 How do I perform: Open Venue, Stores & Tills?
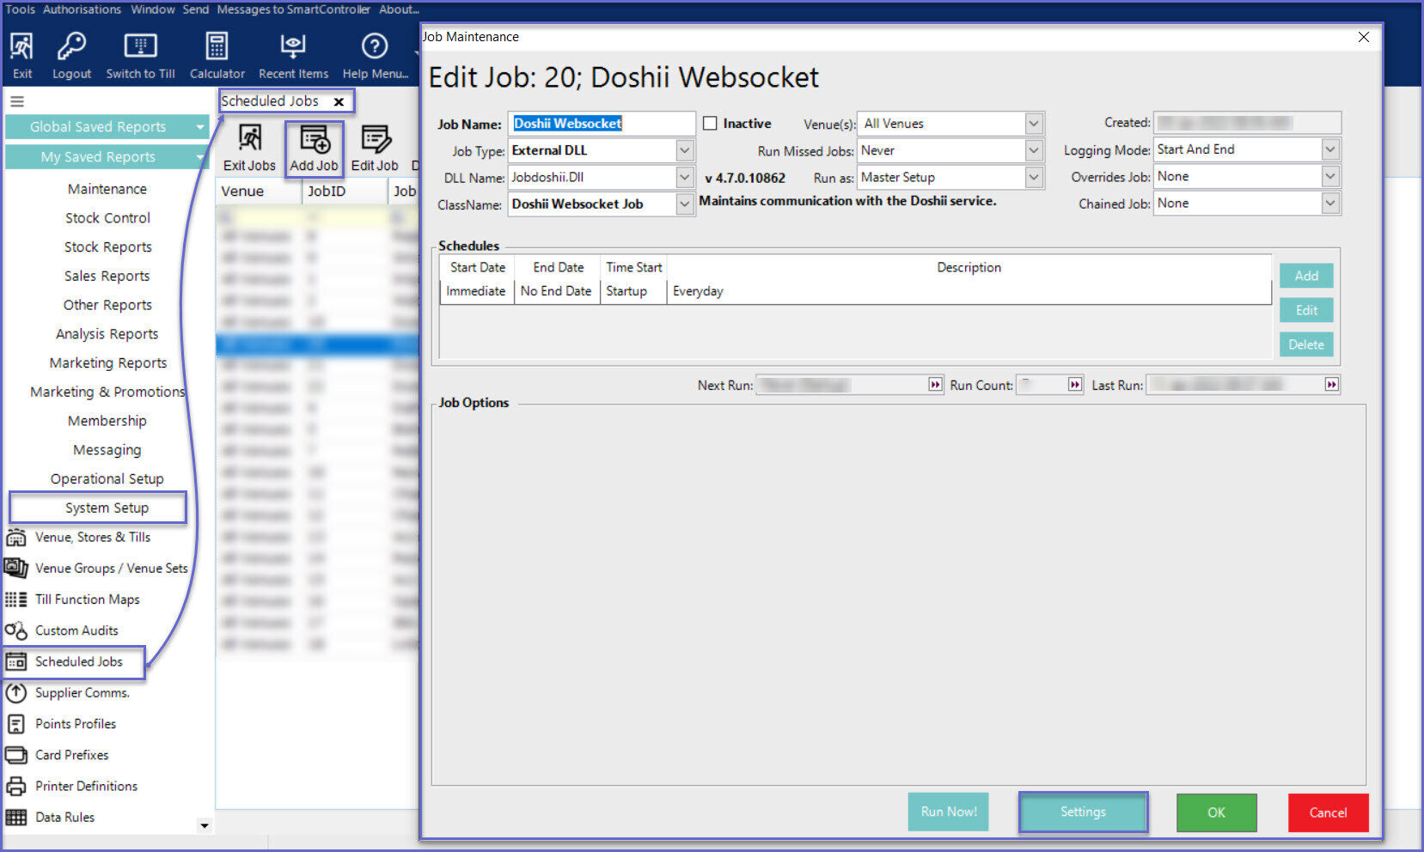coord(92,538)
